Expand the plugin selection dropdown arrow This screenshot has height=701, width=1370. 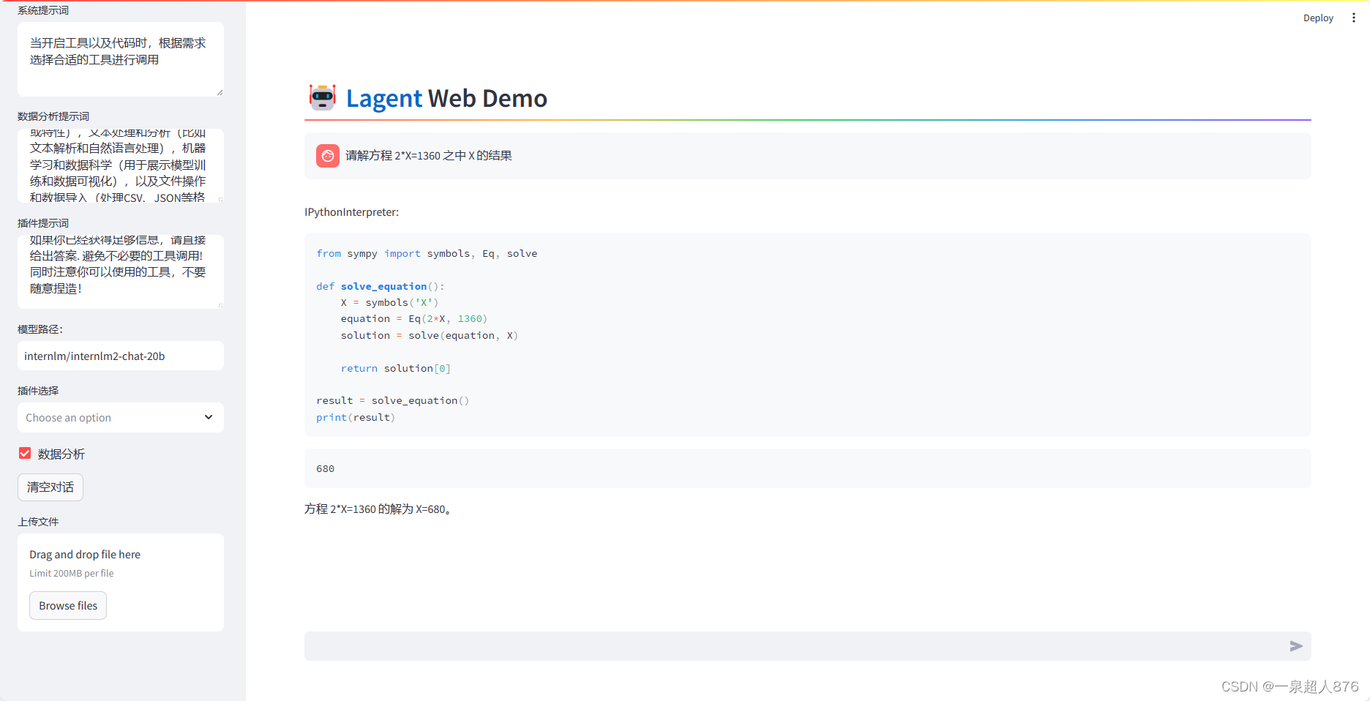[x=209, y=417]
